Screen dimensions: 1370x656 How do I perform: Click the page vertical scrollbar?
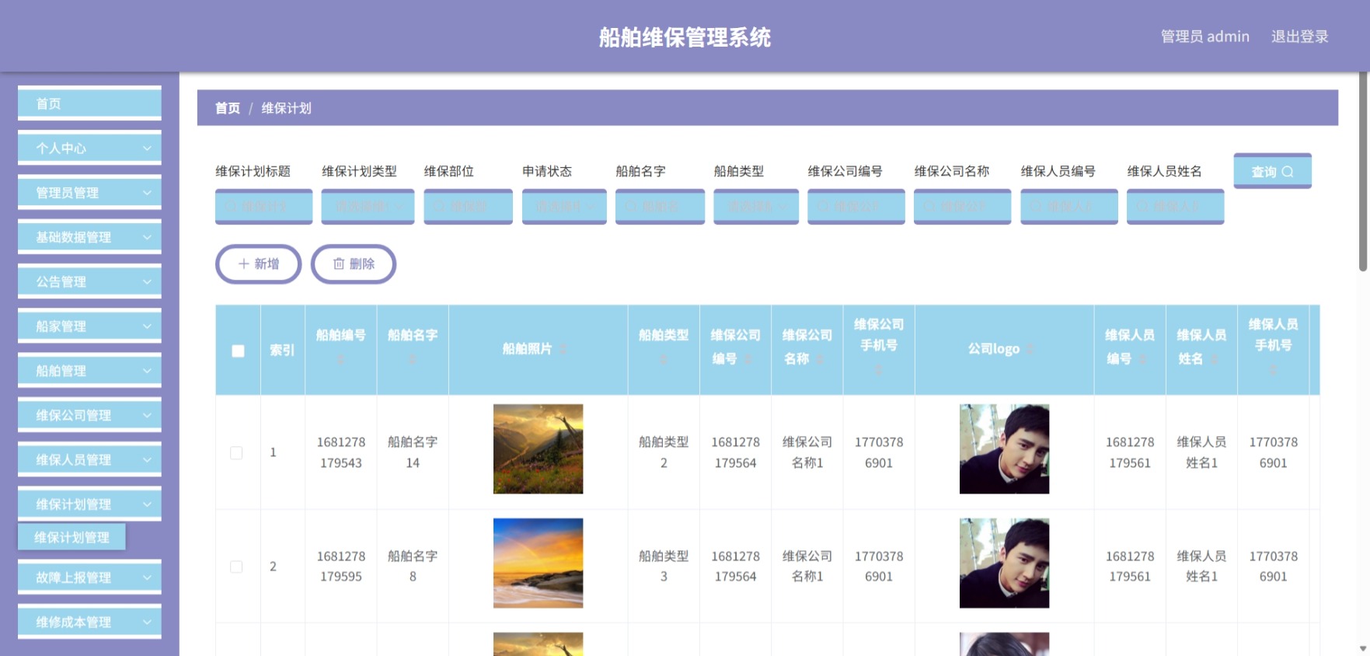coord(1363,172)
